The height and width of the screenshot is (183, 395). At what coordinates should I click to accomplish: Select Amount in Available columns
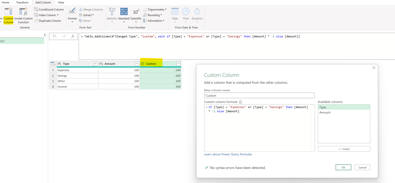(344, 112)
